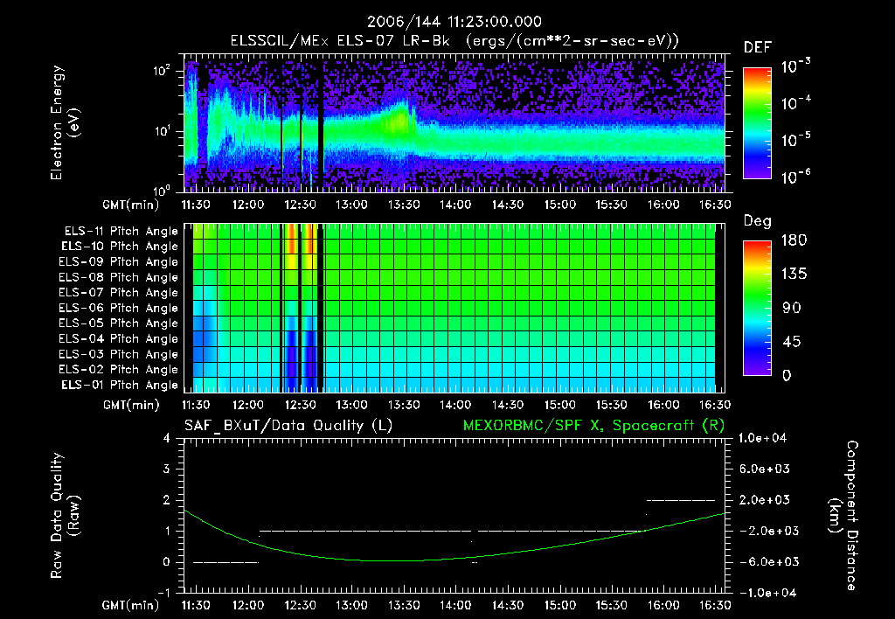Select the "SAF_BXuT/Data Quality (L)" heading
Viewport: 895px width, 619px height.
click(x=288, y=426)
